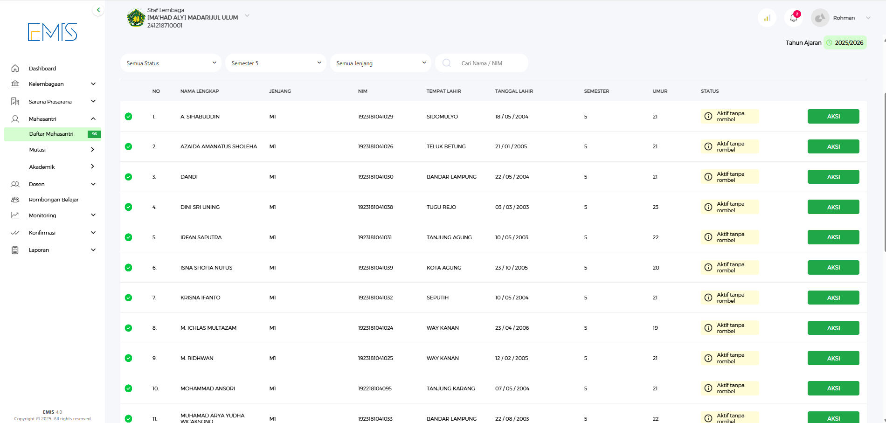Toggle the green check for M. RIDHWAN
The height and width of the screenshot is (423, 886).
coord(128,358)
